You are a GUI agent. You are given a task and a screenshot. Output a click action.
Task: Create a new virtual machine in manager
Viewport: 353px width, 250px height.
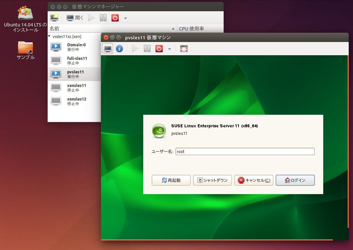point(54,18)
